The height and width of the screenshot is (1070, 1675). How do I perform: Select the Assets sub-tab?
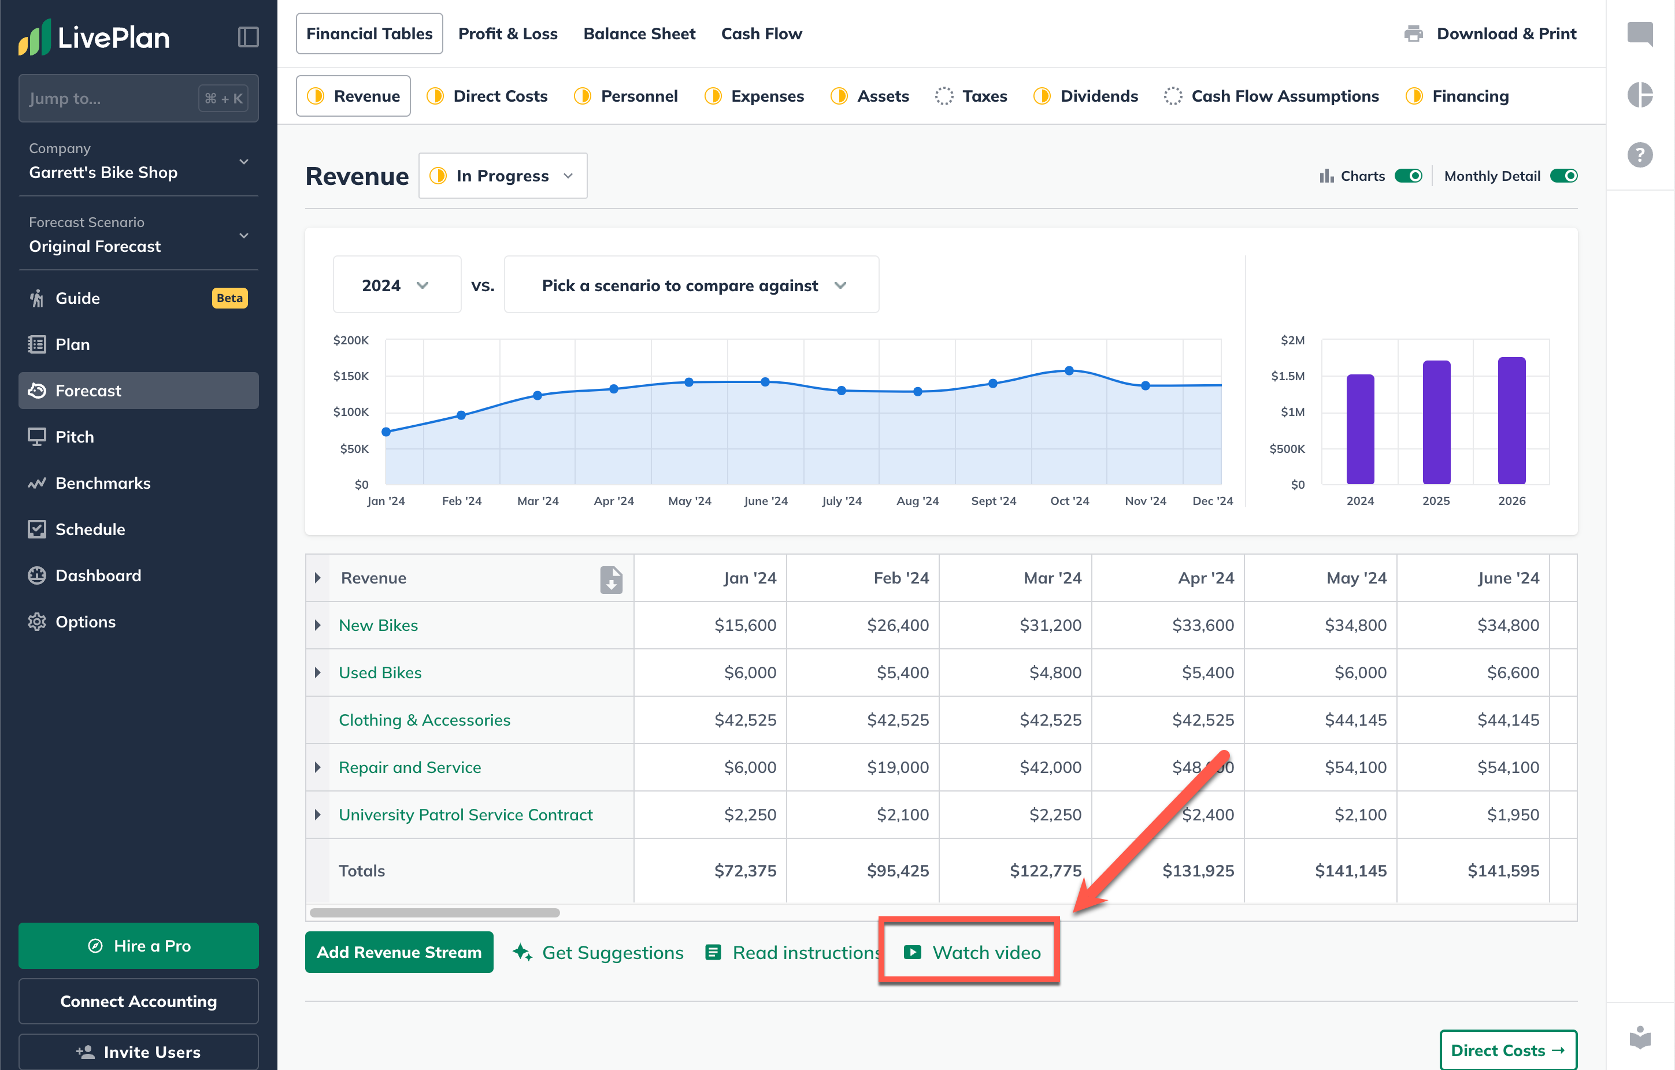869,96
